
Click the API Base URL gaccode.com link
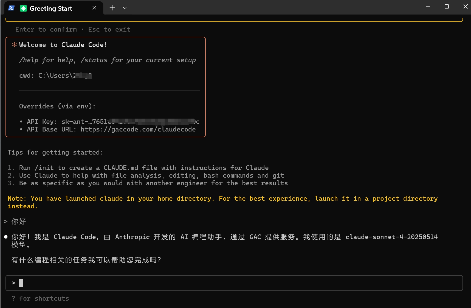click(138, 129)
